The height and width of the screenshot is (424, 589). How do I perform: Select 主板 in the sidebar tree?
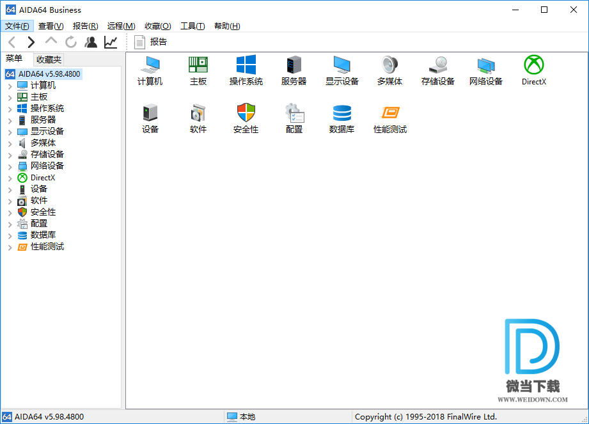pyautogui.click(x=33, y=97)
